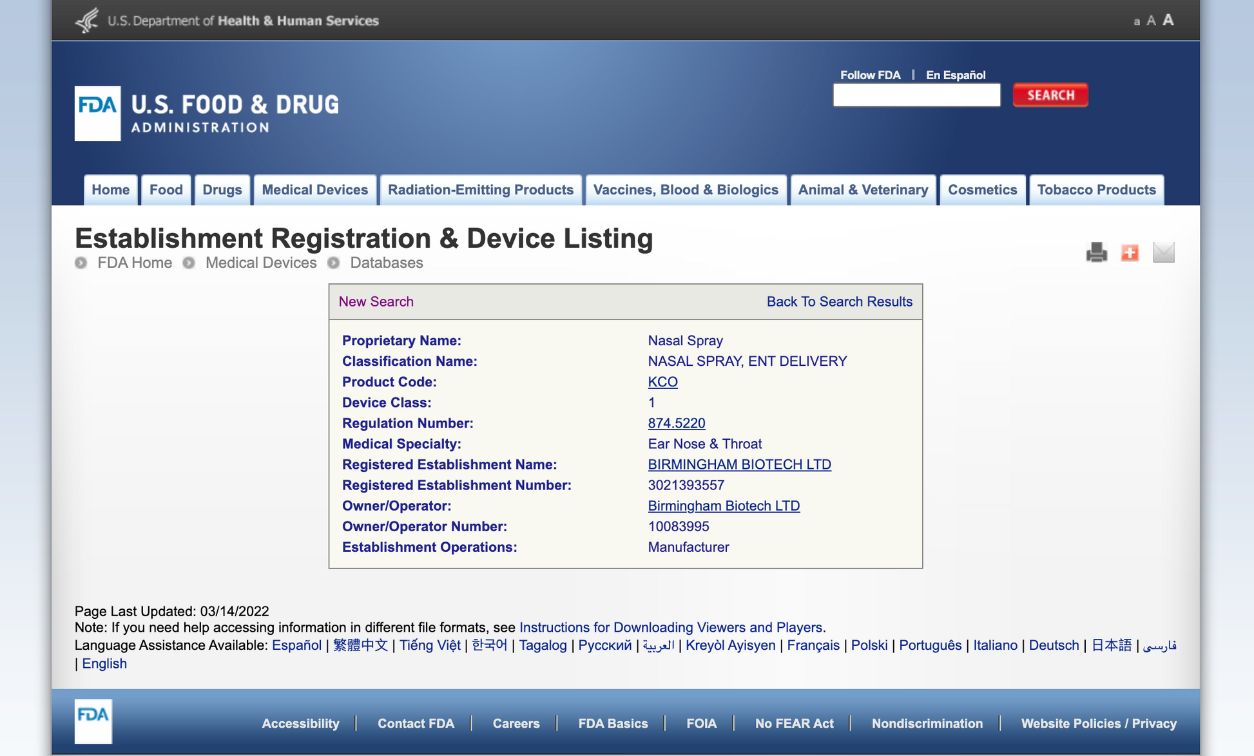Open Birmingham Biotech LTD owner/operator link
Screen dimensions: 1254x756
point(724,506)
